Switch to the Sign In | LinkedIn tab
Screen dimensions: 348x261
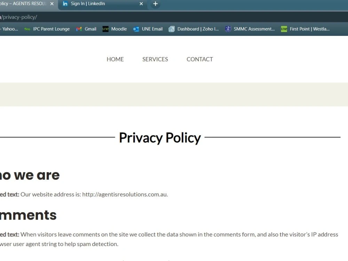tap(103, 4)
